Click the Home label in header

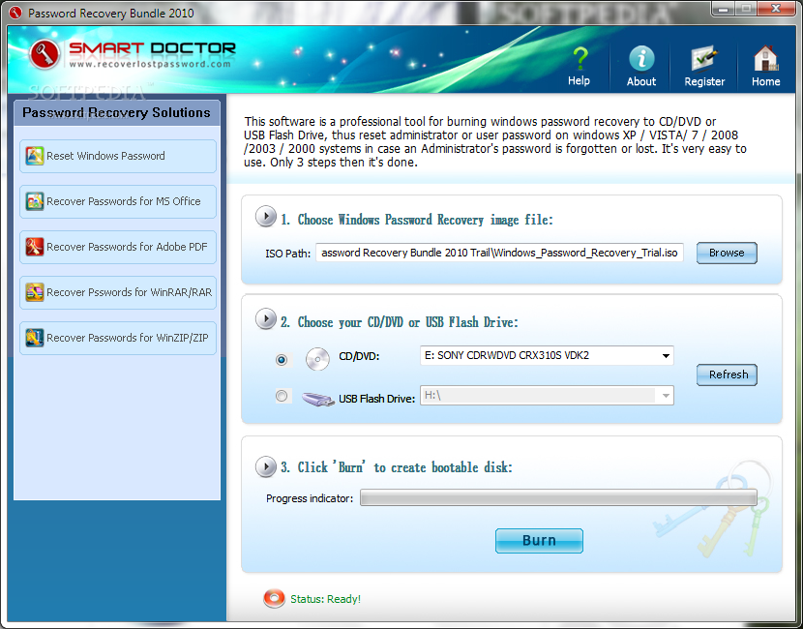click(766, 81)
